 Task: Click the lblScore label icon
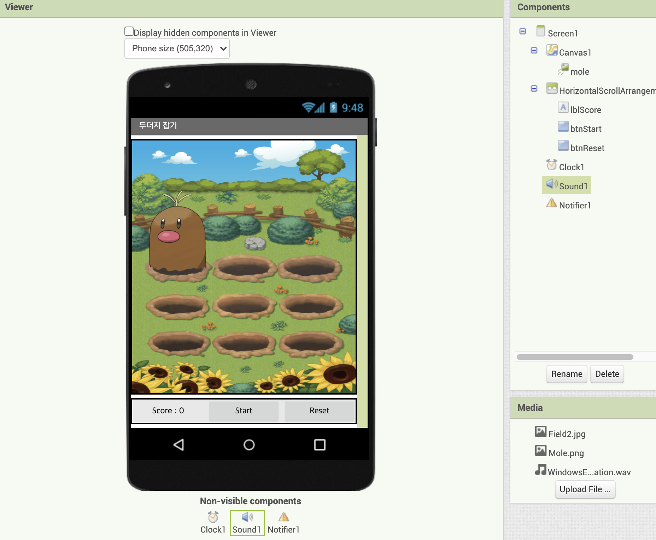click(x=563, y=107)
